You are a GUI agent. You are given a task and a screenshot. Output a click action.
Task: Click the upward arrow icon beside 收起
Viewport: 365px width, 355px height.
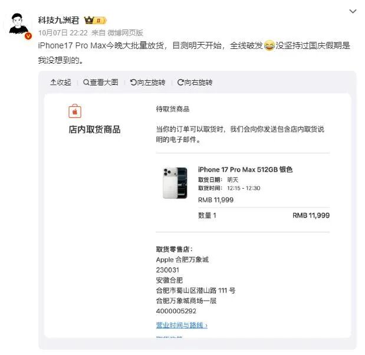coord(53,83)
